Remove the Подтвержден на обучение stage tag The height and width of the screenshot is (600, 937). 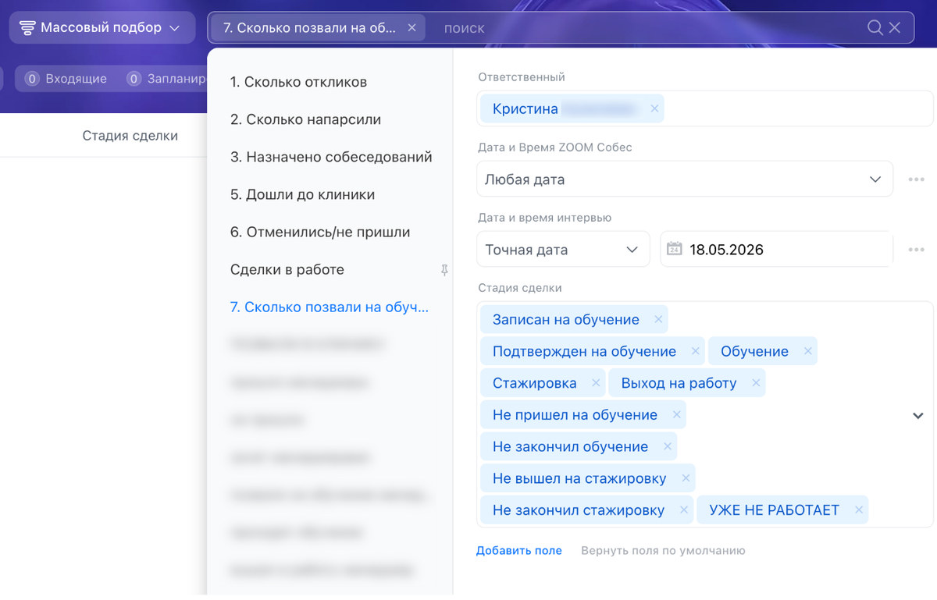[x=695, y=351]
